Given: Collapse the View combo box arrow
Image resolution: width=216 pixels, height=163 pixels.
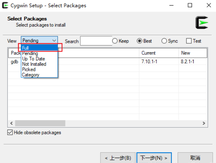Looking at the screenshot, I should pos(54,41).
